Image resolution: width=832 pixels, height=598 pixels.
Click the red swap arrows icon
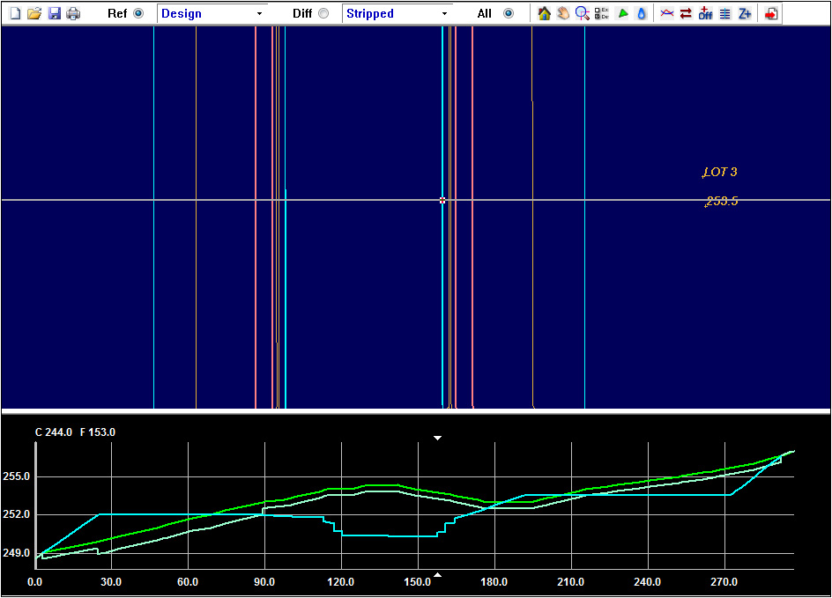click(x=686, y=13)
